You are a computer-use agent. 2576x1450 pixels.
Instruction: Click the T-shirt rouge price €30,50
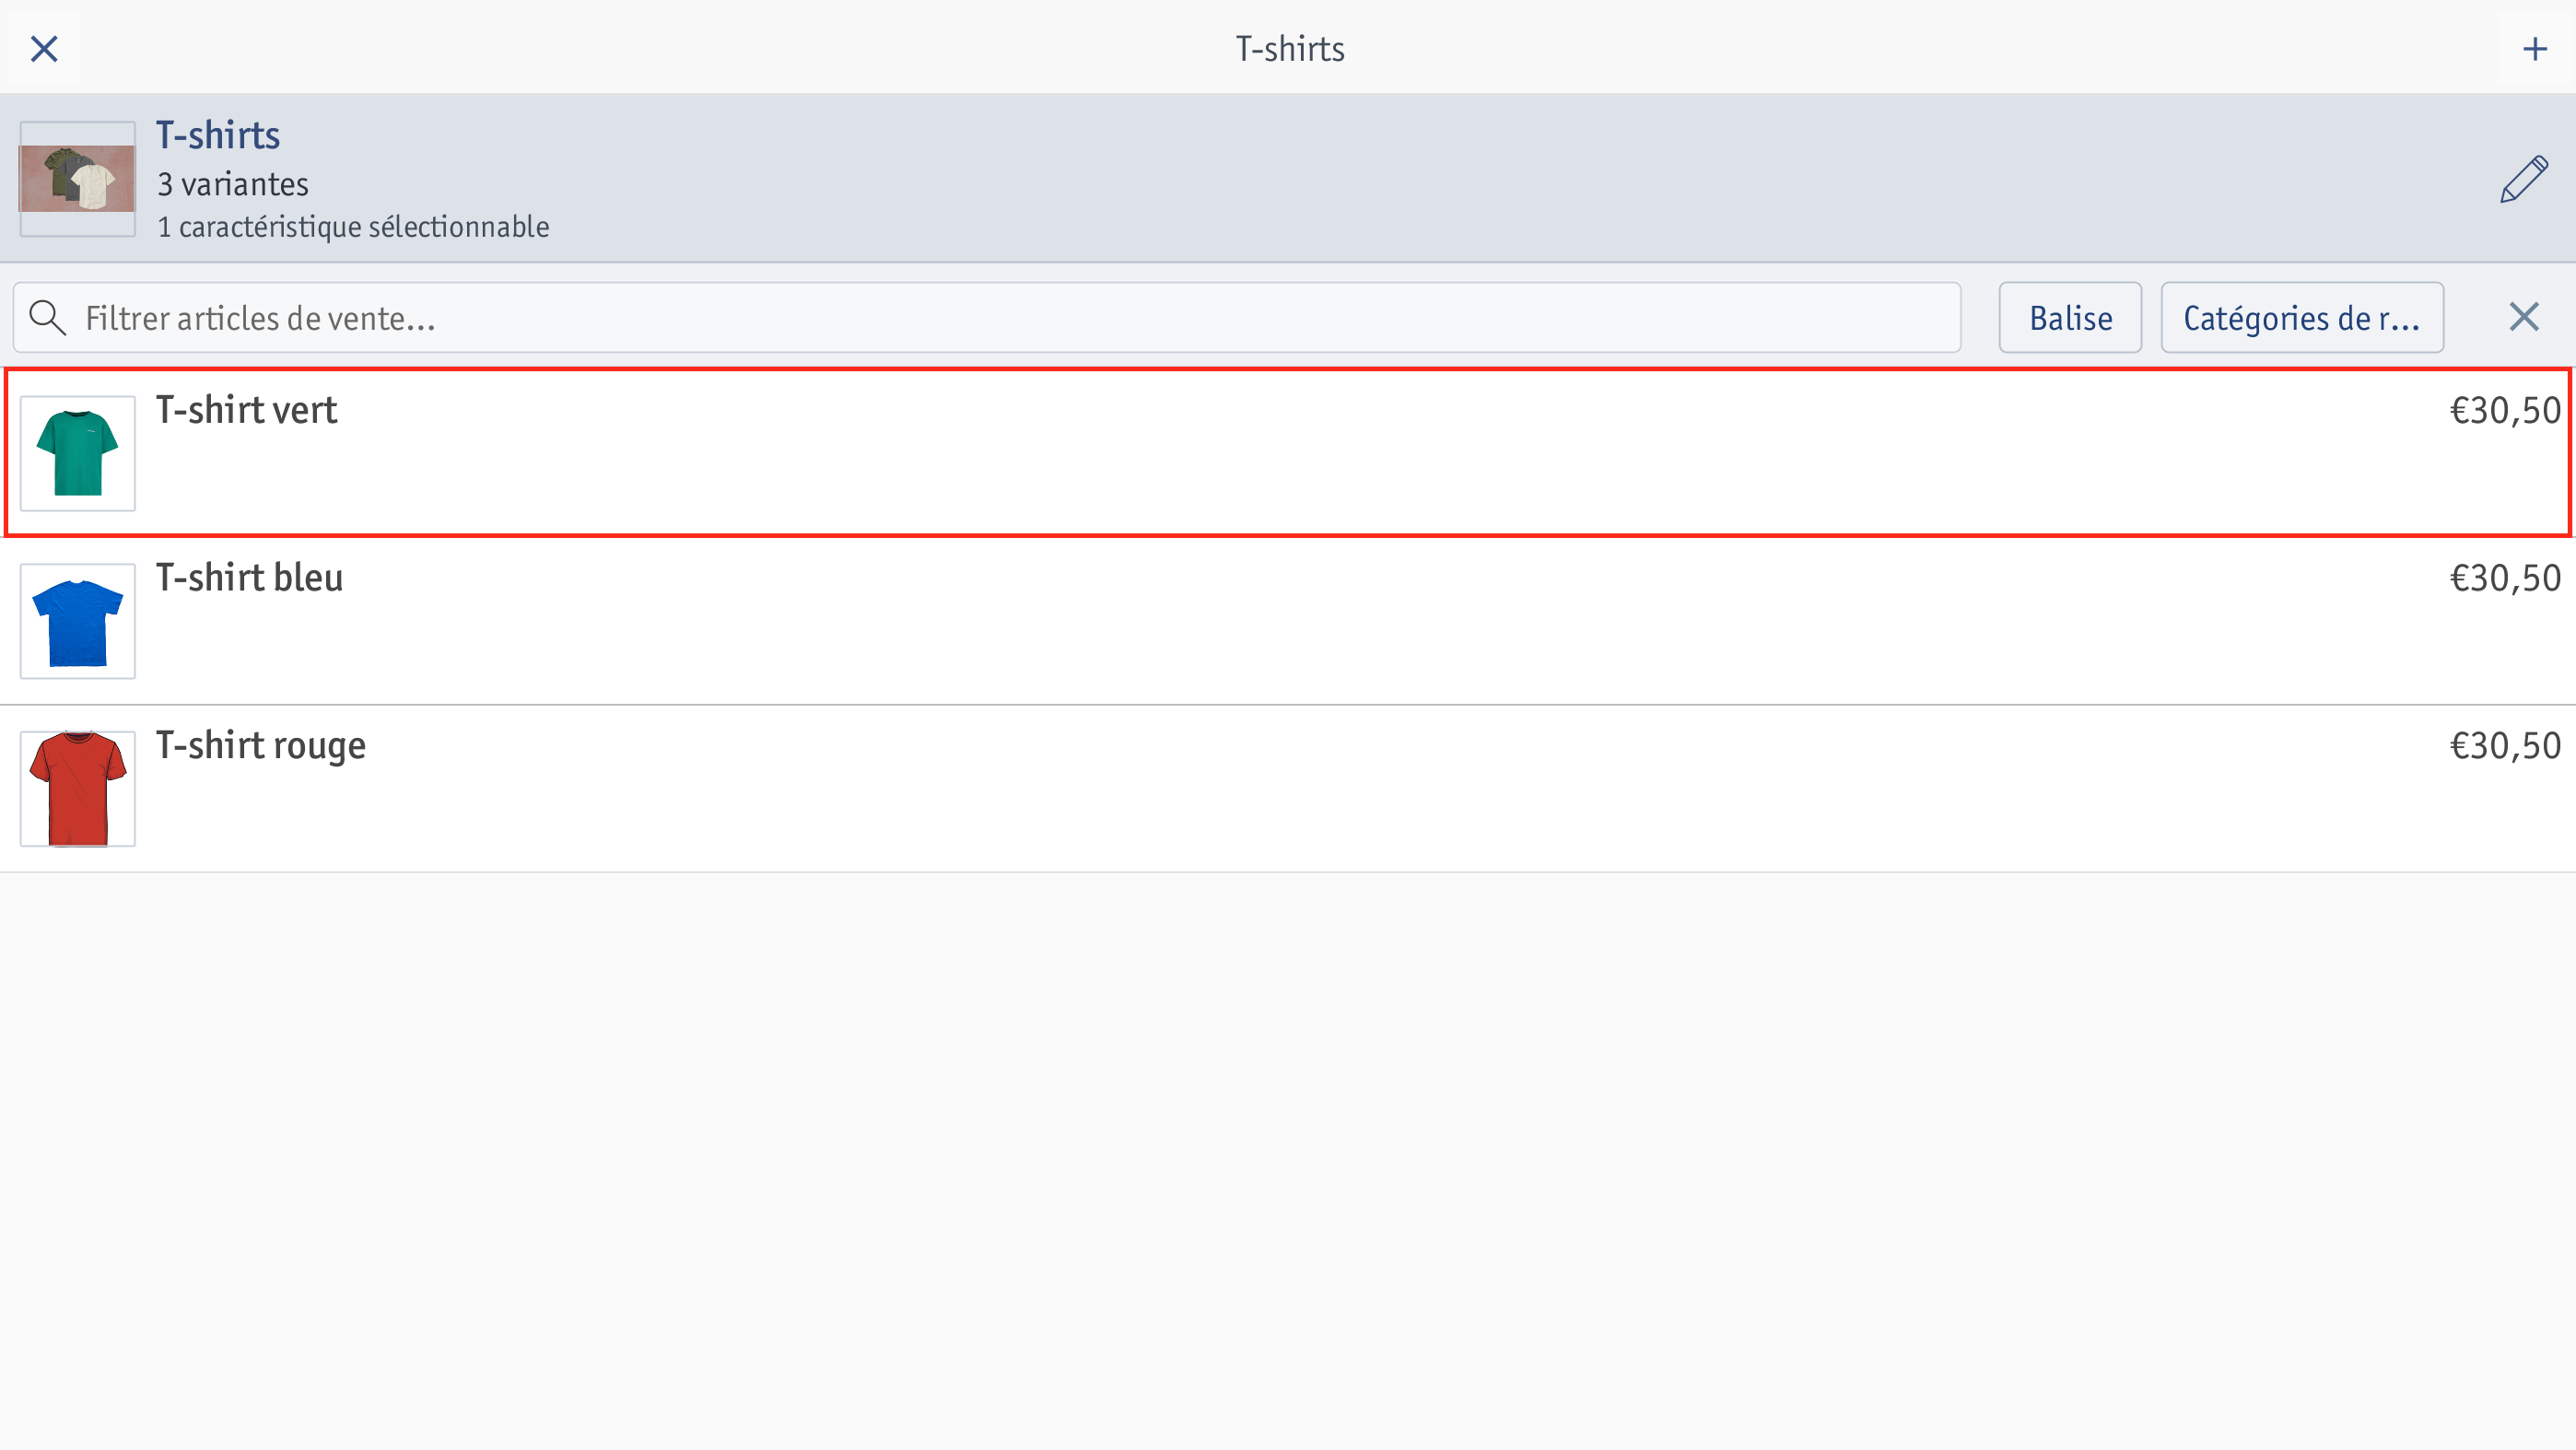pyautogui.click(x=2505, y=746)
